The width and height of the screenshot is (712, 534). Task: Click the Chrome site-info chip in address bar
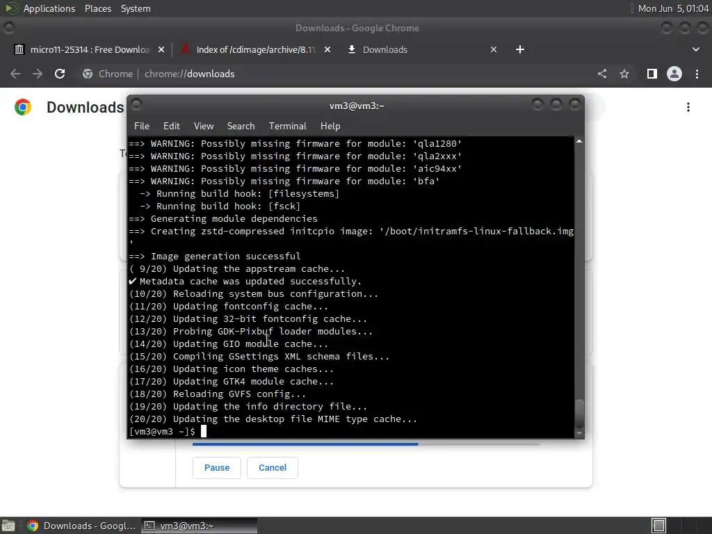pos(108,74)
